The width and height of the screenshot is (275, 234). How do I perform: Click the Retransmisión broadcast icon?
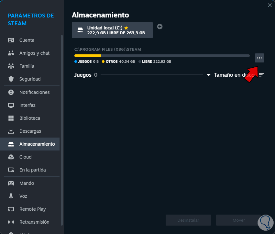coord(11,222)
